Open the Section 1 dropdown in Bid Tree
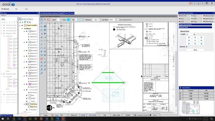This screenshot has height=121, width=215. [x=37, y=15]
